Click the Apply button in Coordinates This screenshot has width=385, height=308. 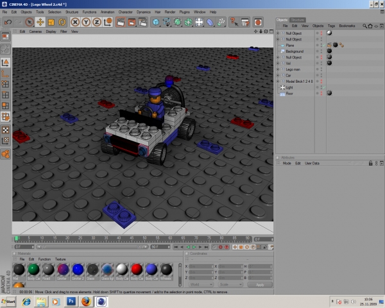click(260, 285)
